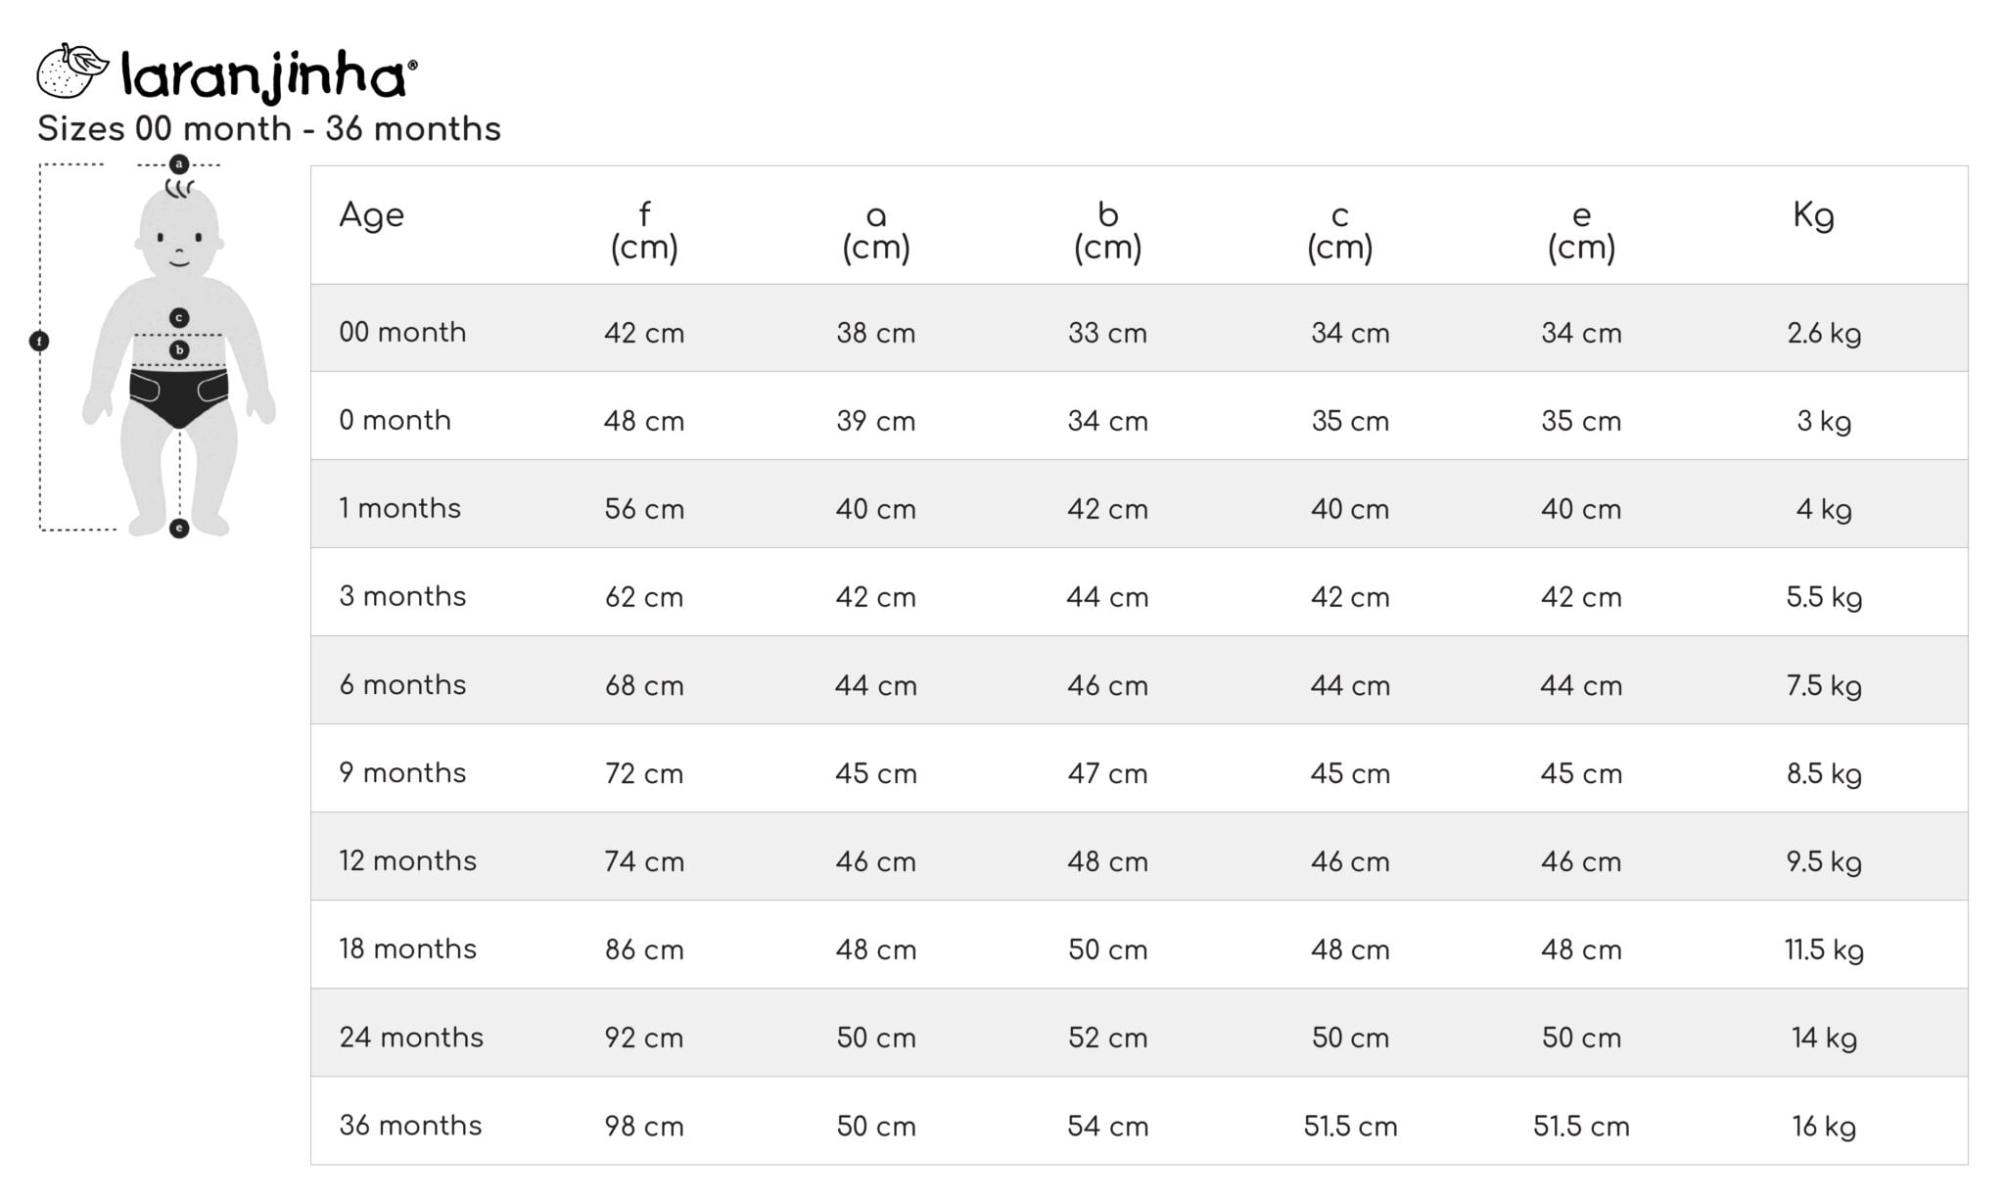The image size is (2005, 1202).
Task: Click the black diaper on baby illustration
Action: [179, 396]
